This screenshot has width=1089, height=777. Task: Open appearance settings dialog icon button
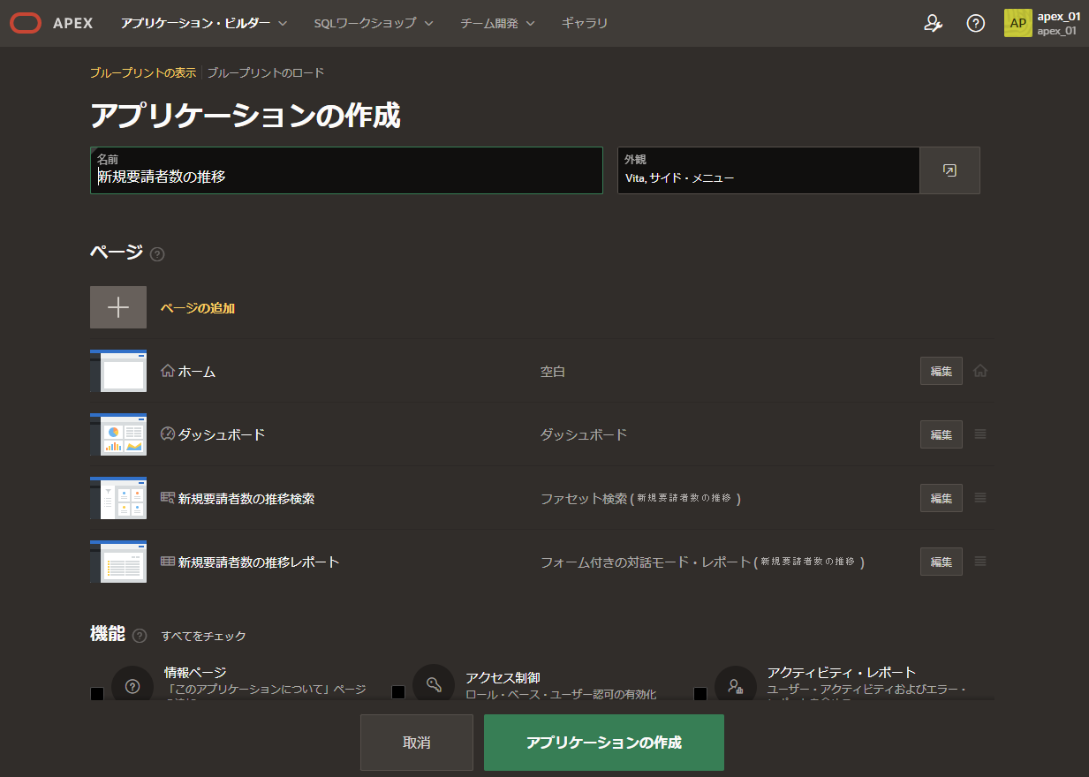tap(949, 170)
